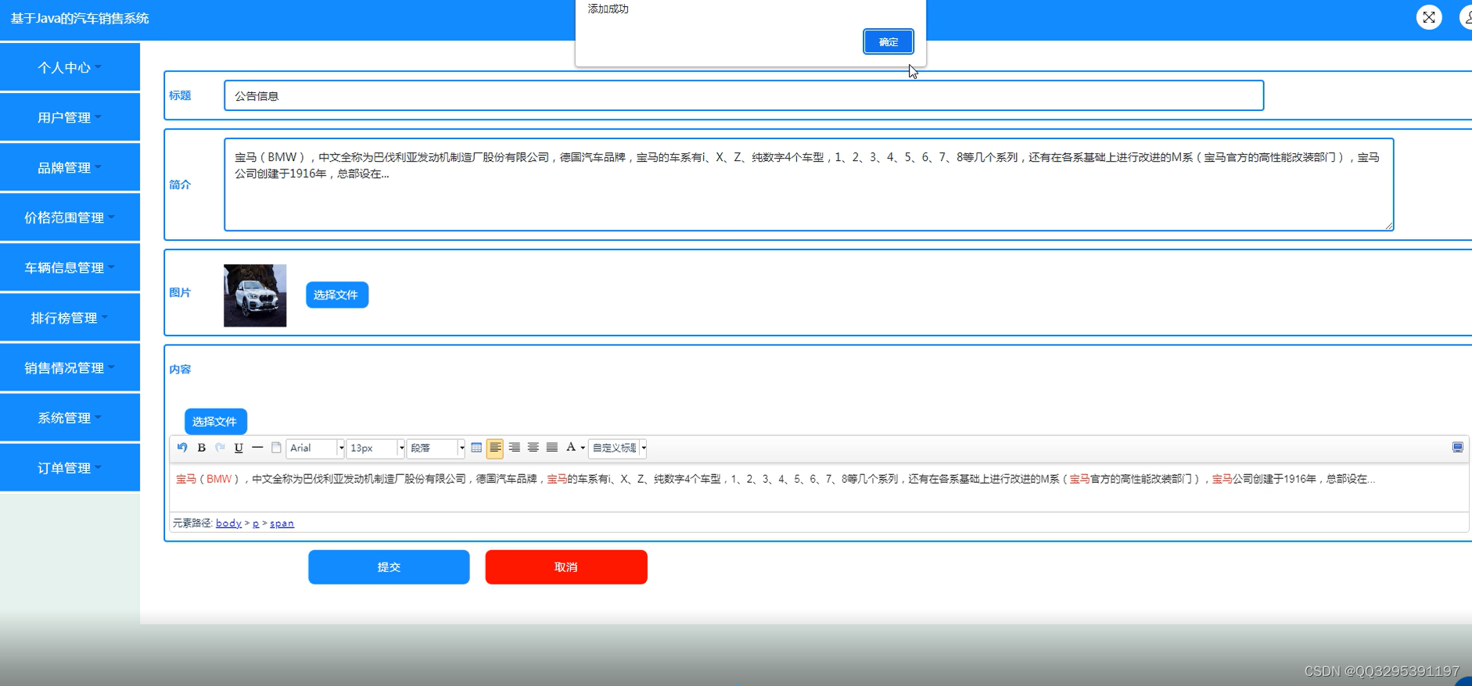
Task: Toggle underline formatting in editor
Action: (239, 448)
